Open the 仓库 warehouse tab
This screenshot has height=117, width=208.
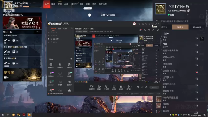(81, 4)
